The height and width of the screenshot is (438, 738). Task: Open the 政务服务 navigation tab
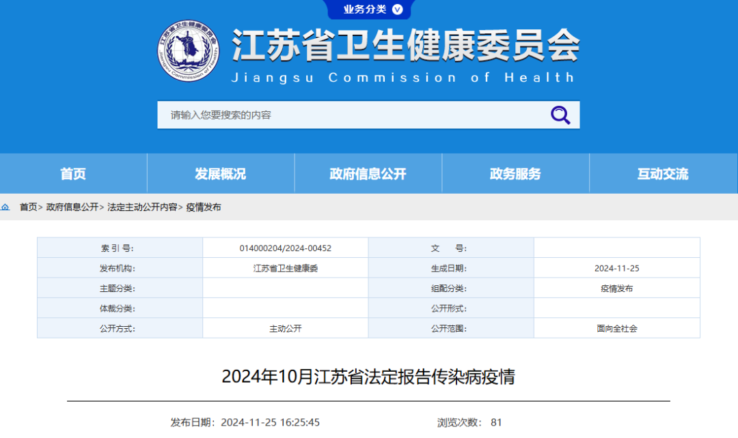515,173
